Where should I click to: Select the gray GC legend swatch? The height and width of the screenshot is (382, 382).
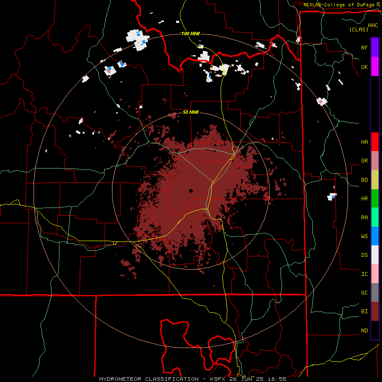pyautogui.click(x=375, y=292)
